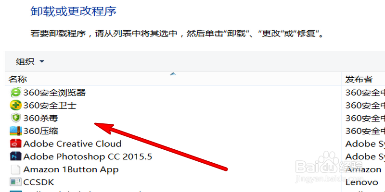Open the 组织 dropdown menu

point(30,61)
